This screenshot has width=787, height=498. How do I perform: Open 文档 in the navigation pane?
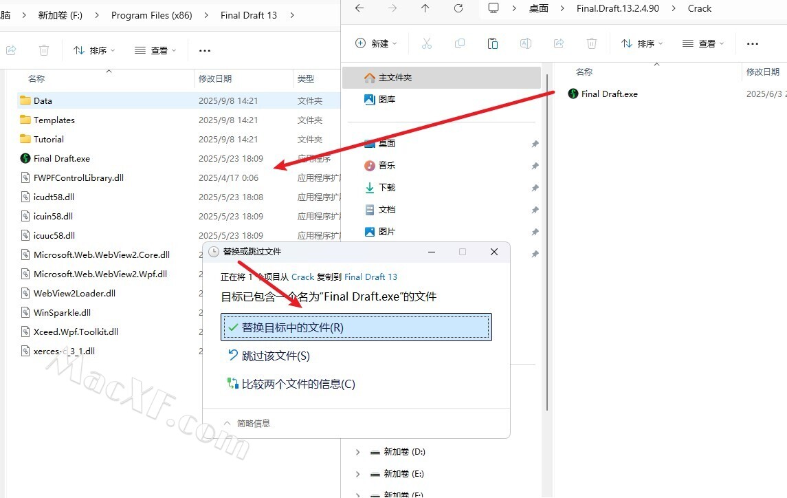(x=380, y=210)
